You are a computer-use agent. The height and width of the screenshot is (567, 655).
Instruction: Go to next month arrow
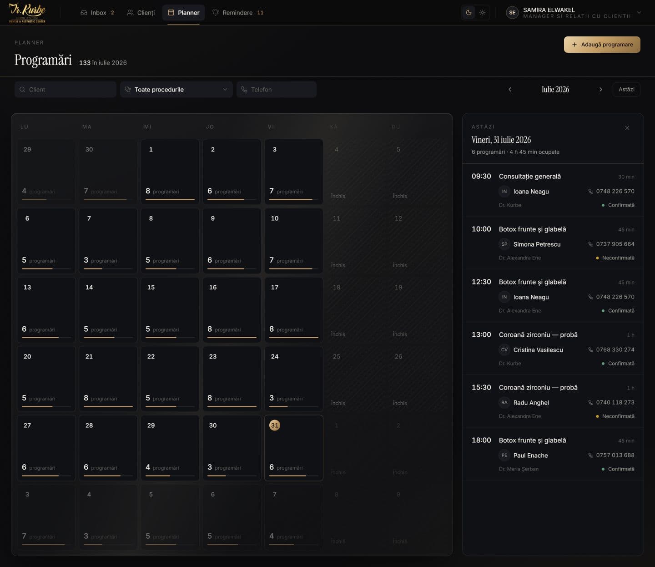pos(601,90)
